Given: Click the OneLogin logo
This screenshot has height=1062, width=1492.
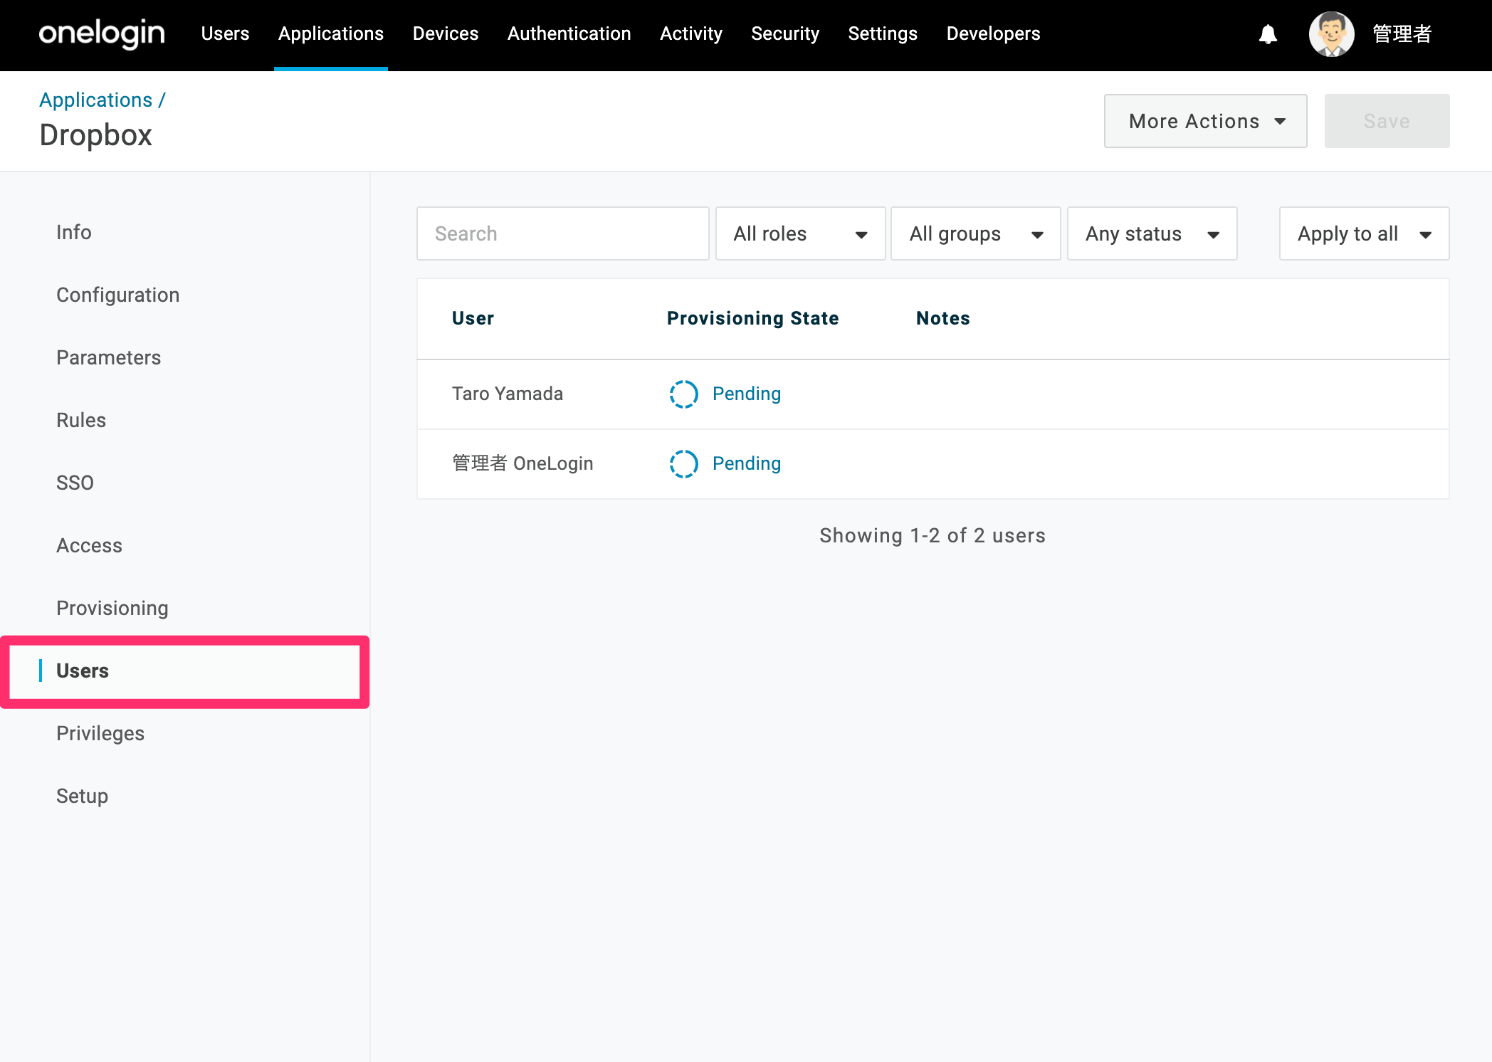Looking at the screenshot, I should pos(102,33).
